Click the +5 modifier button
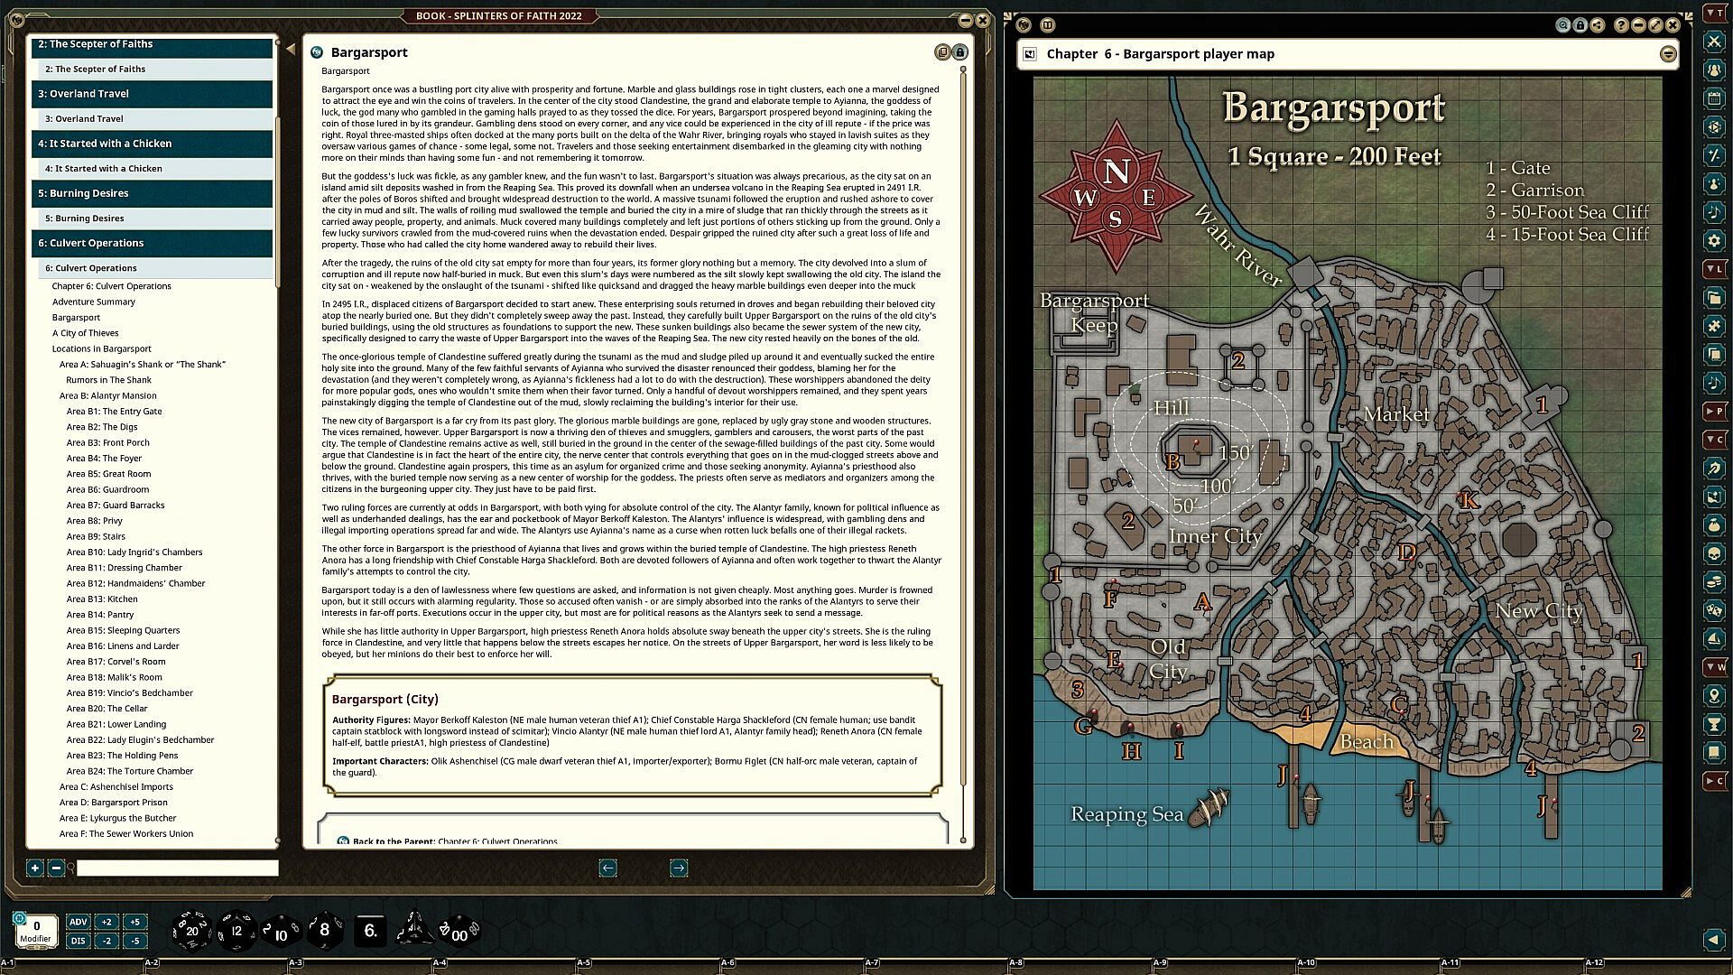Viewport: 1733px width, 975px height. (x=134, y=922)
